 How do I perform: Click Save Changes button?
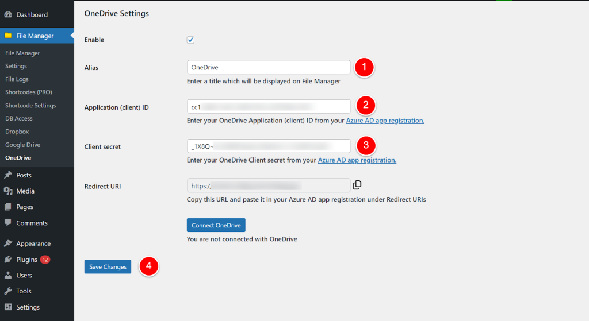point(108,266)
